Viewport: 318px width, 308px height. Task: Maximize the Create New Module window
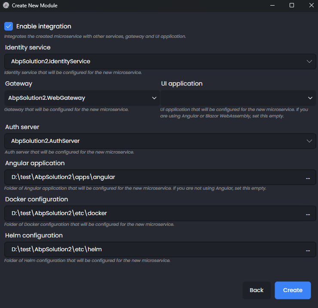[292, 6]
